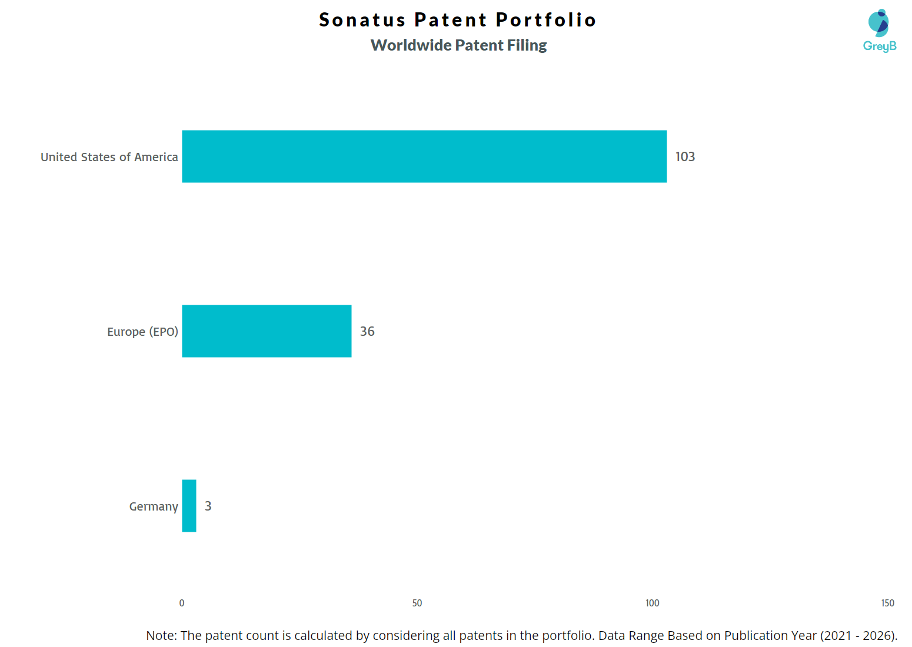Click the Sonatus Patent Portfolio title
912x647 pixels.
[457, 19]
